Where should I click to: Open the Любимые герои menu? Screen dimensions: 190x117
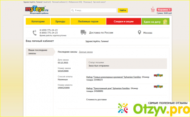[88, 21]
